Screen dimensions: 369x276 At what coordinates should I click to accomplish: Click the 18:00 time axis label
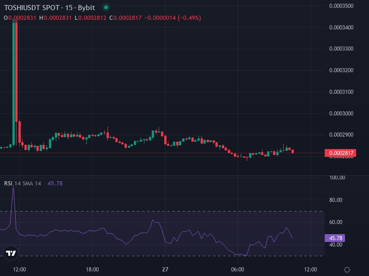coord(92,269)
